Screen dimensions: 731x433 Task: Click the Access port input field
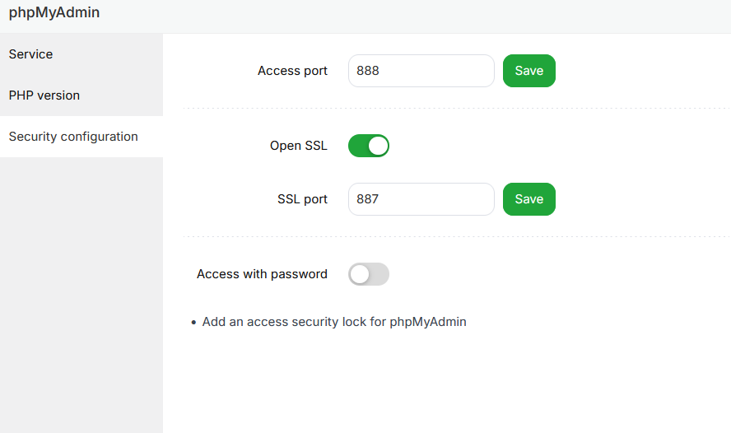[x=421, y=71]
